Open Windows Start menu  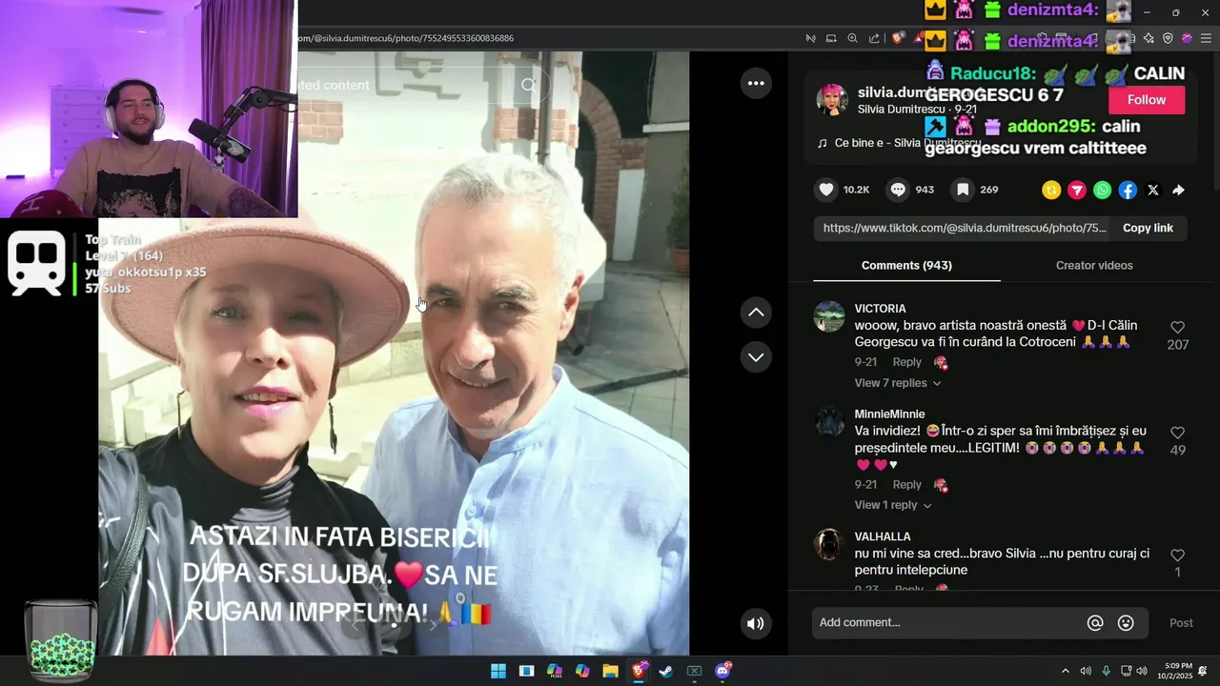click(498, 671)
